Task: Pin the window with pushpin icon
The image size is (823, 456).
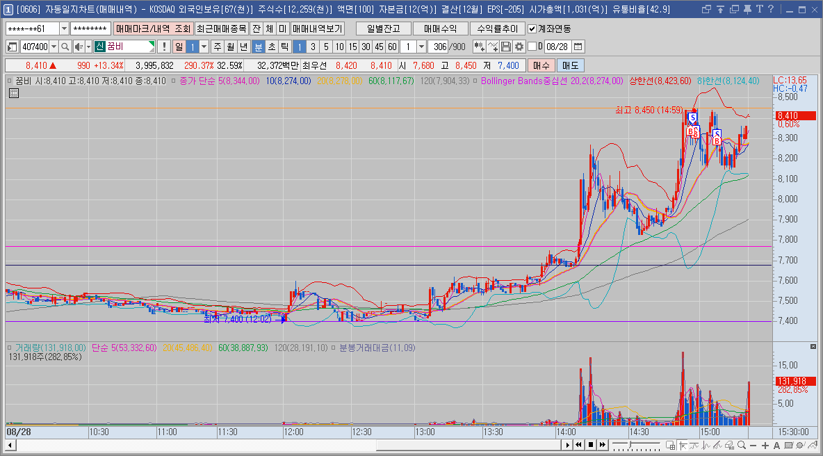Action: point(747,9)
